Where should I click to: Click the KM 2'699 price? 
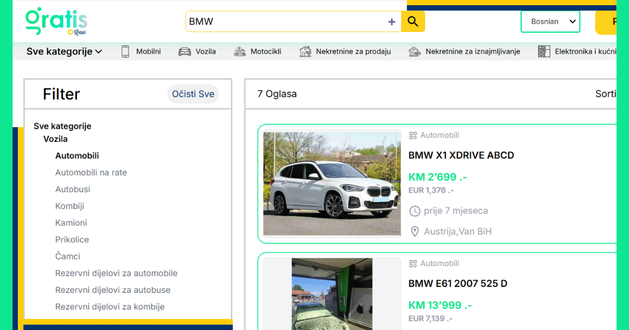coord(438,177)
